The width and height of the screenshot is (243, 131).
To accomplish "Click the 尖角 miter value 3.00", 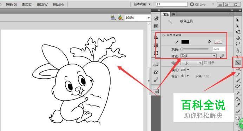I will coord(206,76).
